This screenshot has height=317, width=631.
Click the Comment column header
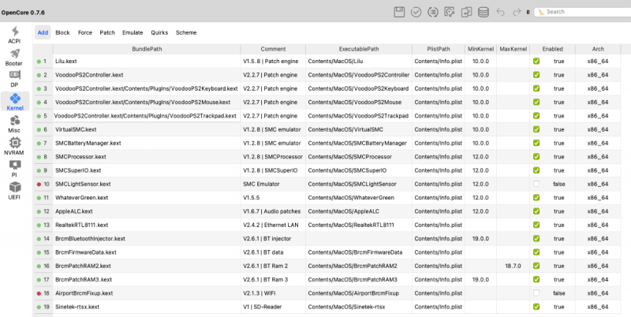[x=273, y=49]
